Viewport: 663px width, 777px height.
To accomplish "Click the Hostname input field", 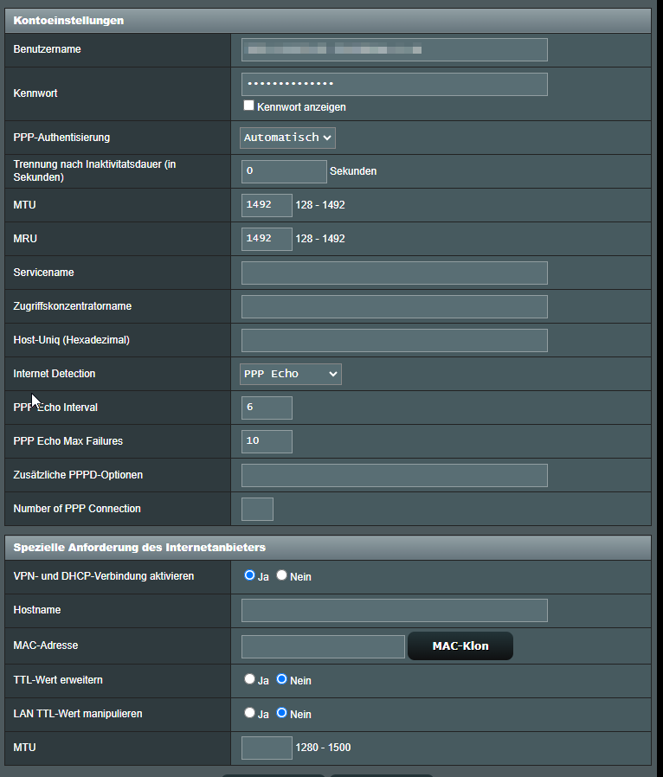I will point(395,610).
